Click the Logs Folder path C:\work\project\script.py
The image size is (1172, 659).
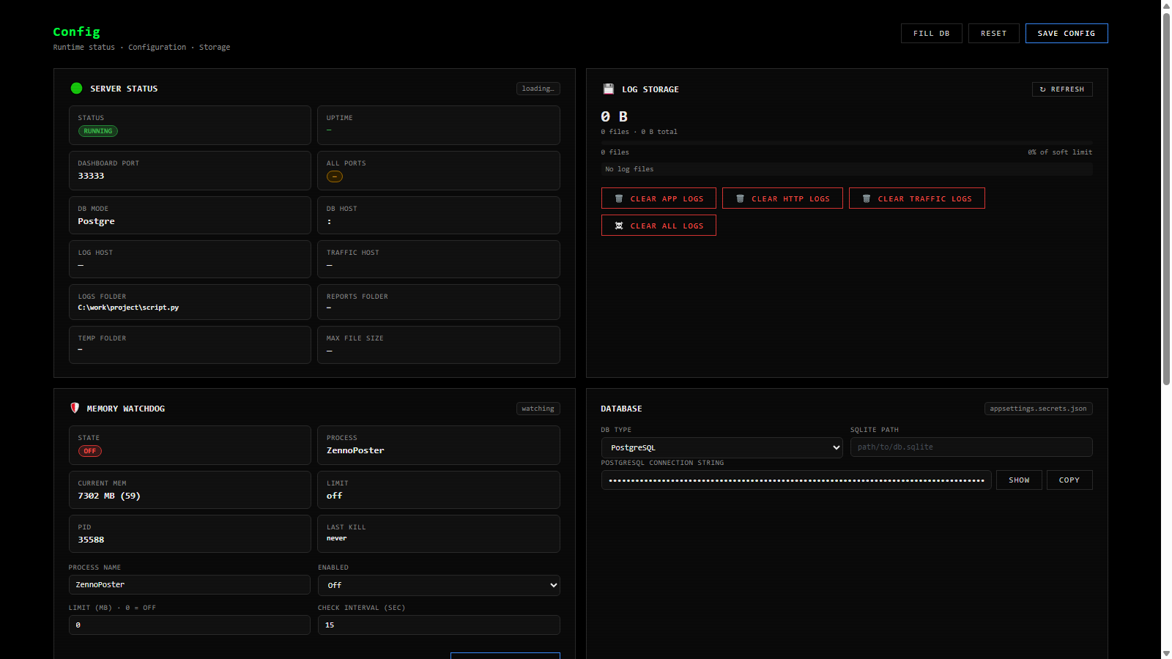tap(128, 308)
